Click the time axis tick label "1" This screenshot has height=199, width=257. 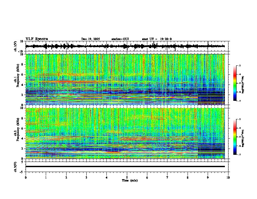(46, 178)
